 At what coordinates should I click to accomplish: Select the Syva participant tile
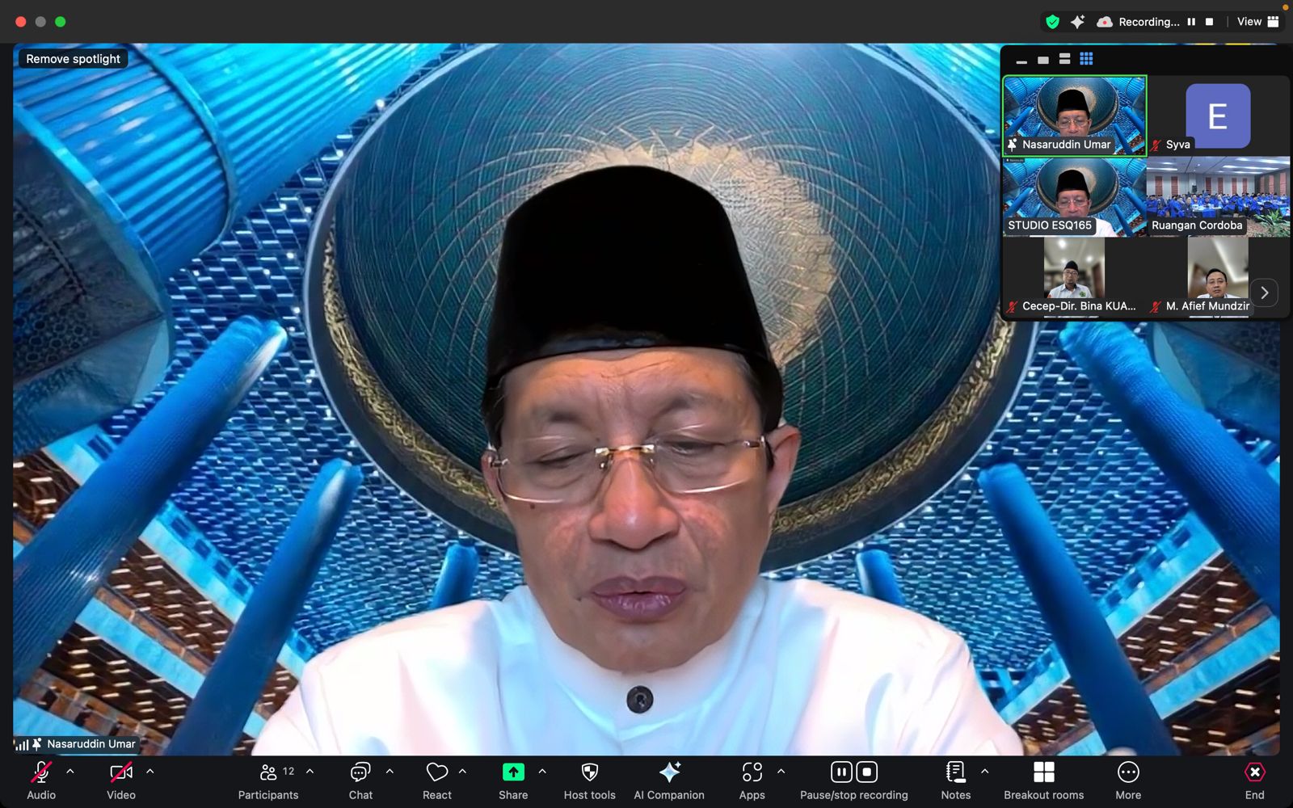[x=1218, y=116]
